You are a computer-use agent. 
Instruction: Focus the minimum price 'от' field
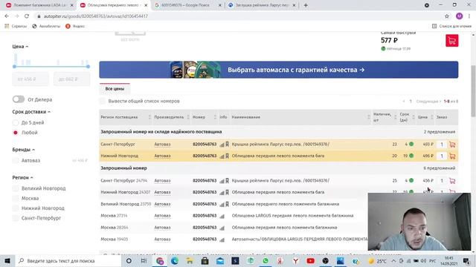[x=30, y=79]
